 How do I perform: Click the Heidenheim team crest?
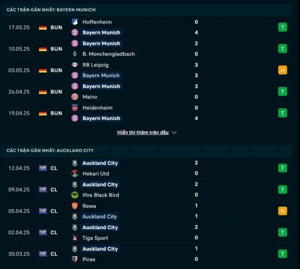pyautogui.click(x=75, y=108)
